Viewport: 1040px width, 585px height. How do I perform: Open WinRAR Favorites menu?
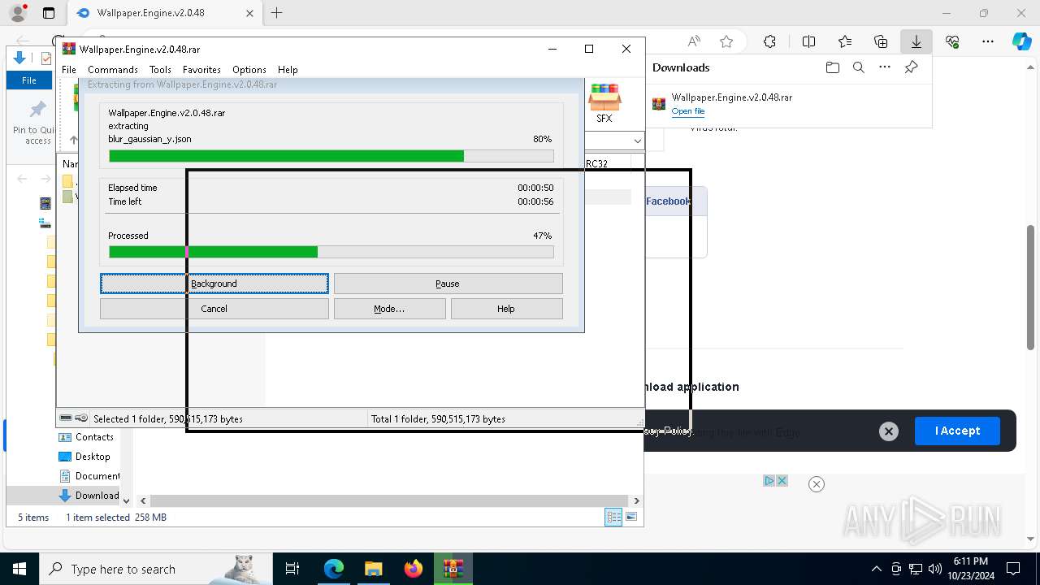pyautogui.click(x=201, y=70)
